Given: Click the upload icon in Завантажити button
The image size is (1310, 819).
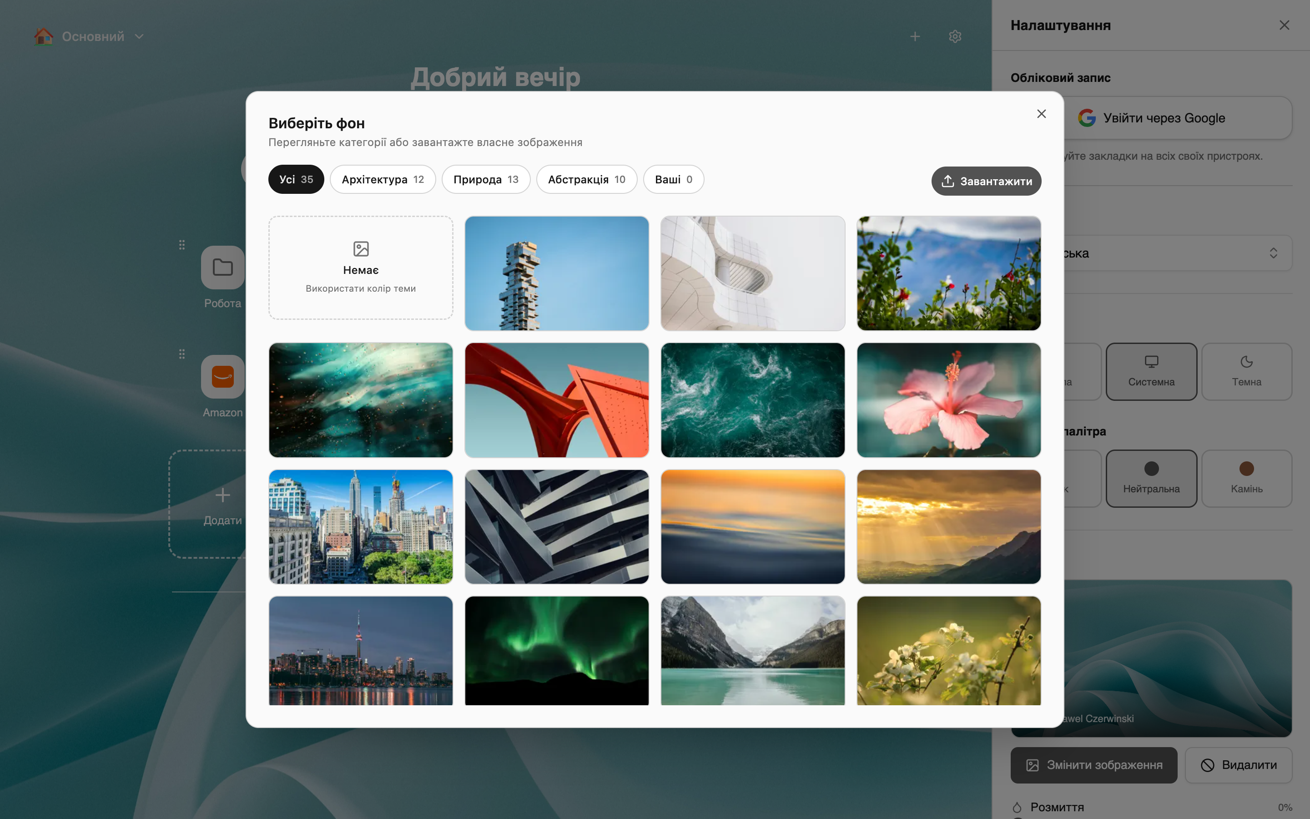Looking at the screenshot, I should [x=947, y=181].
